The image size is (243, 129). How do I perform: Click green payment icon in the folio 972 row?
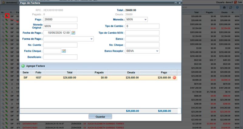(x=7, y=124)
